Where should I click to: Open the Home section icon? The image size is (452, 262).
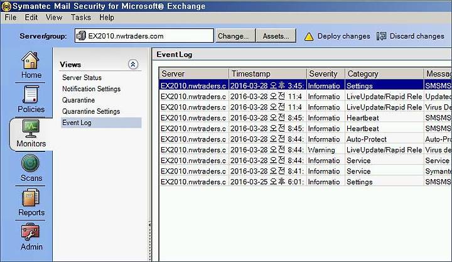[x=30, y=60]
